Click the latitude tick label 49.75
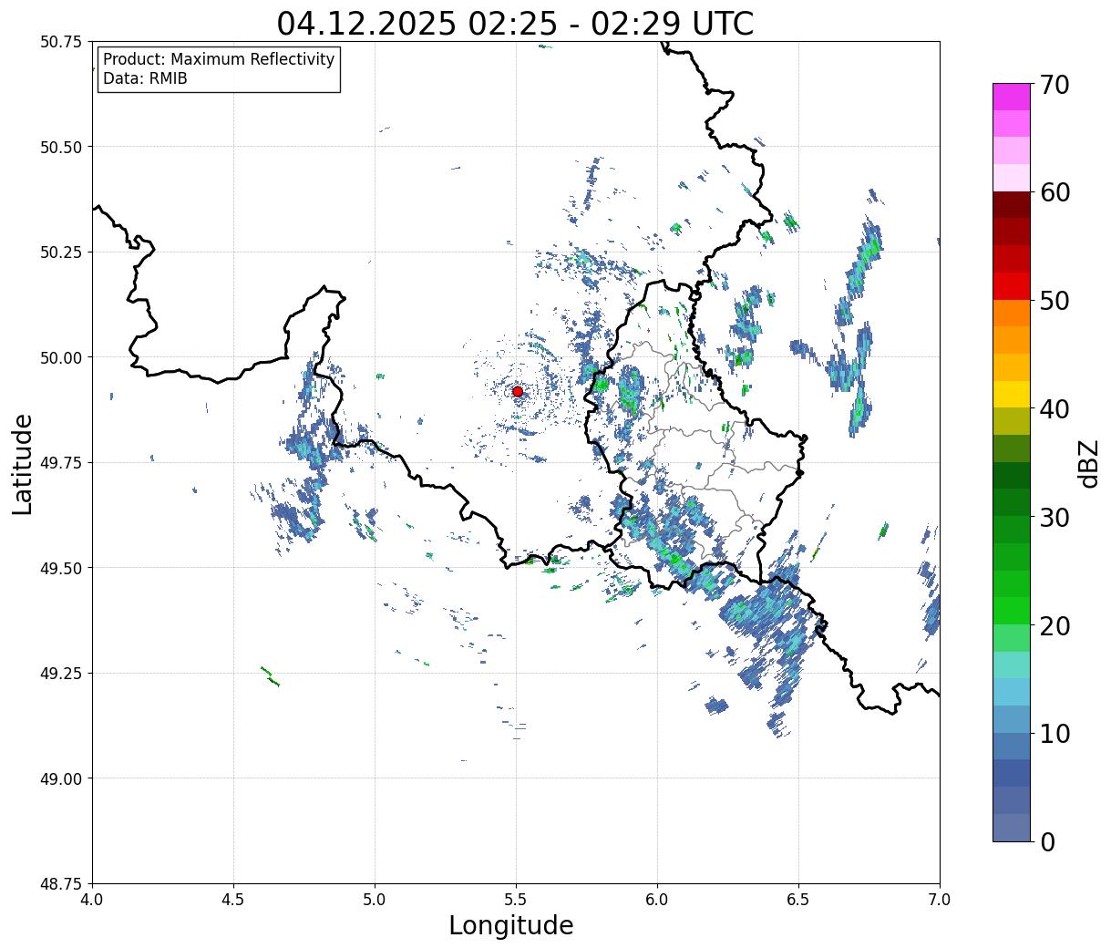Viewport: 1111px width, 948px height. (61, 463)
